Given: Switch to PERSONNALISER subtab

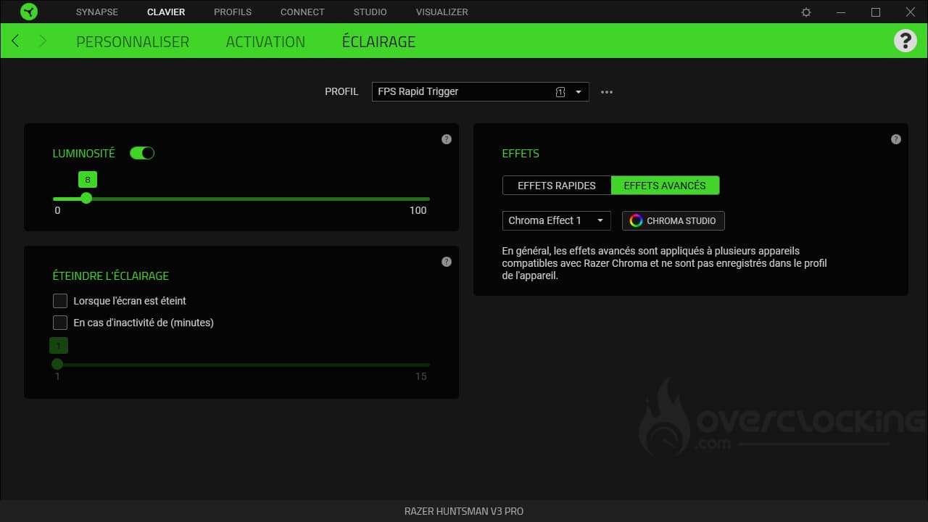Looking at the screenshot, I should [133, 41].
